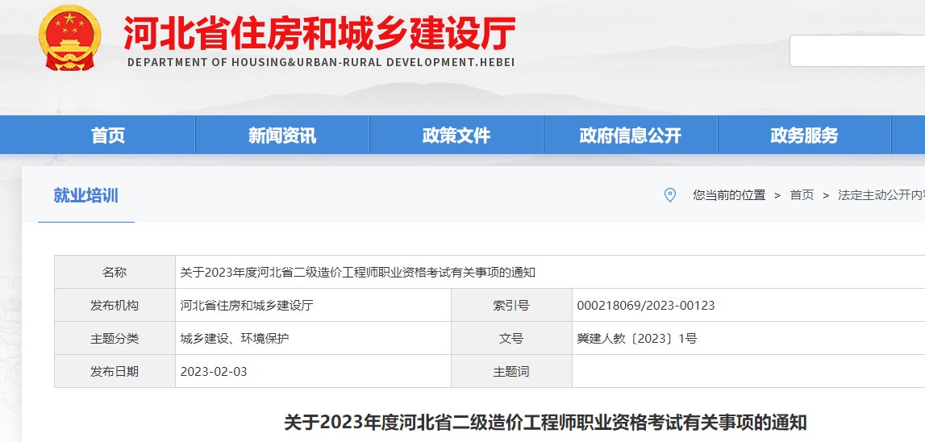Image resolution: width=925 pixels, height=442 pixels.
Task: Click the bold article heading below the table
Action: click(545, 423)
